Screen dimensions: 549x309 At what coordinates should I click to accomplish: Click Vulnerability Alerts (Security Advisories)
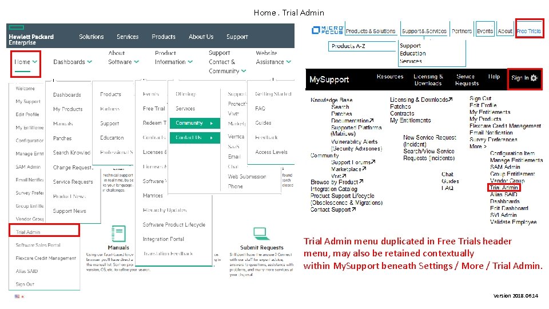tap(356, 145)
